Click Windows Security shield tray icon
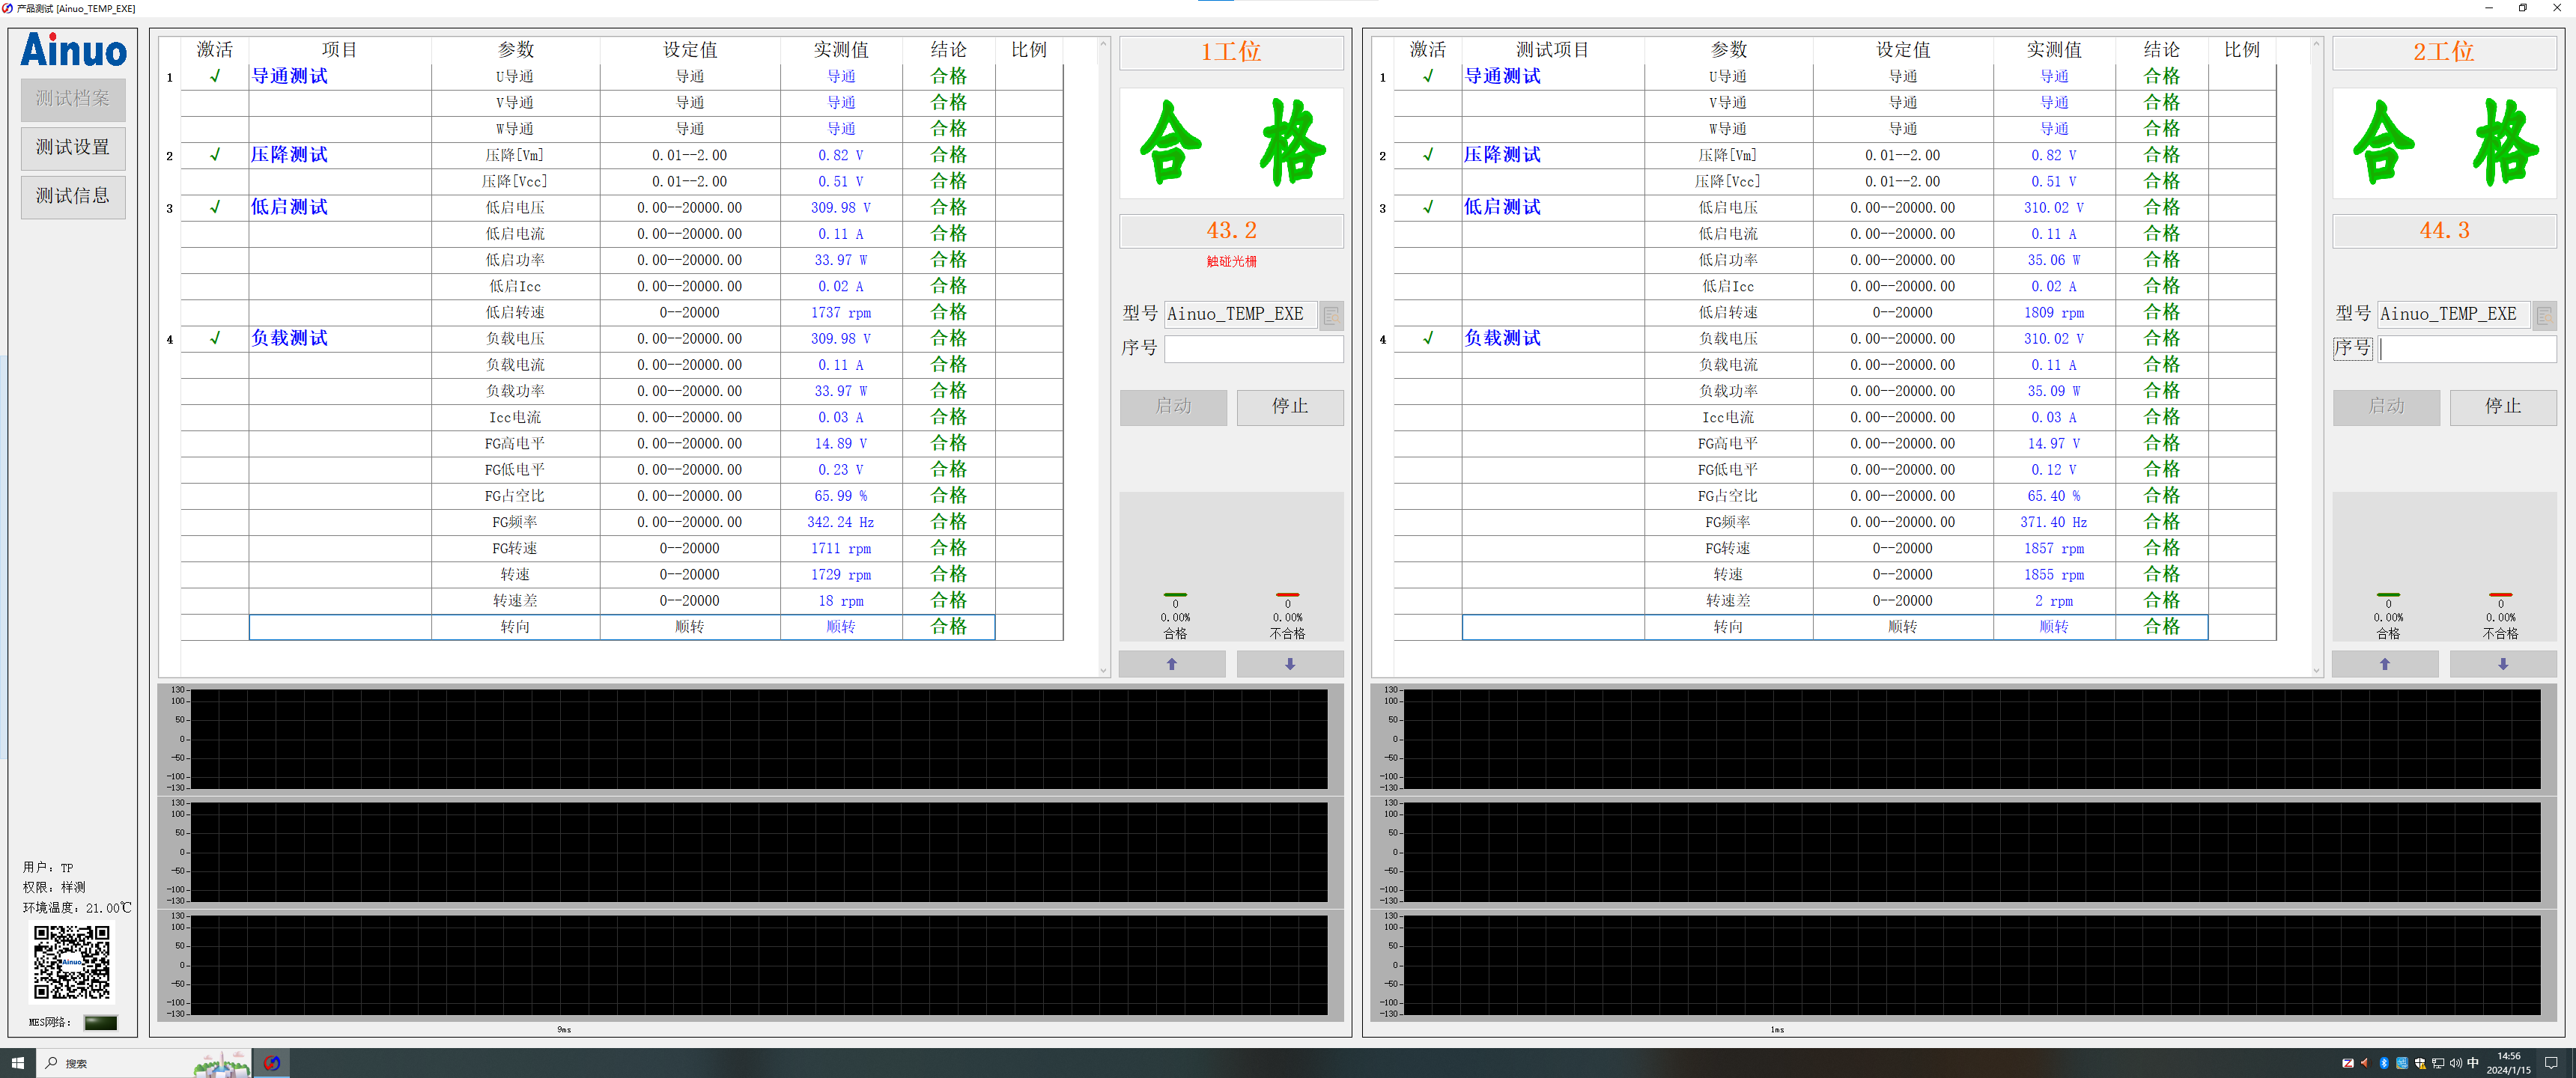The image size is (2576, 1078). tap(2420, 1063)
